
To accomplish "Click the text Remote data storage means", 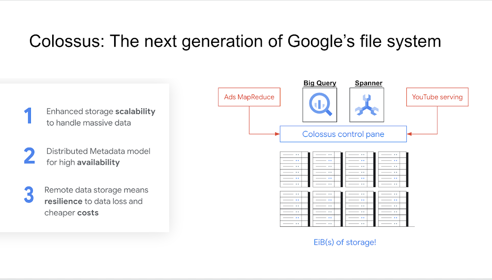I will coord(96,190).
